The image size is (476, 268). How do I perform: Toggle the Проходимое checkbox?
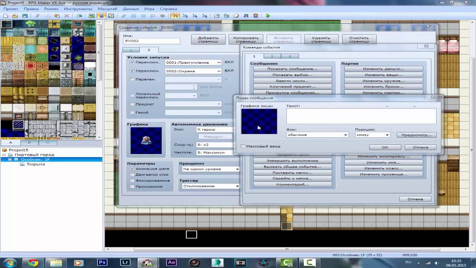click(132, 186)
